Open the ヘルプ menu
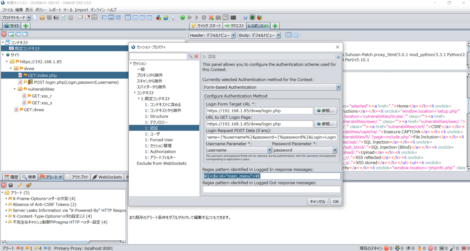This screenshot has width=470, height=251. pos(112,9)
